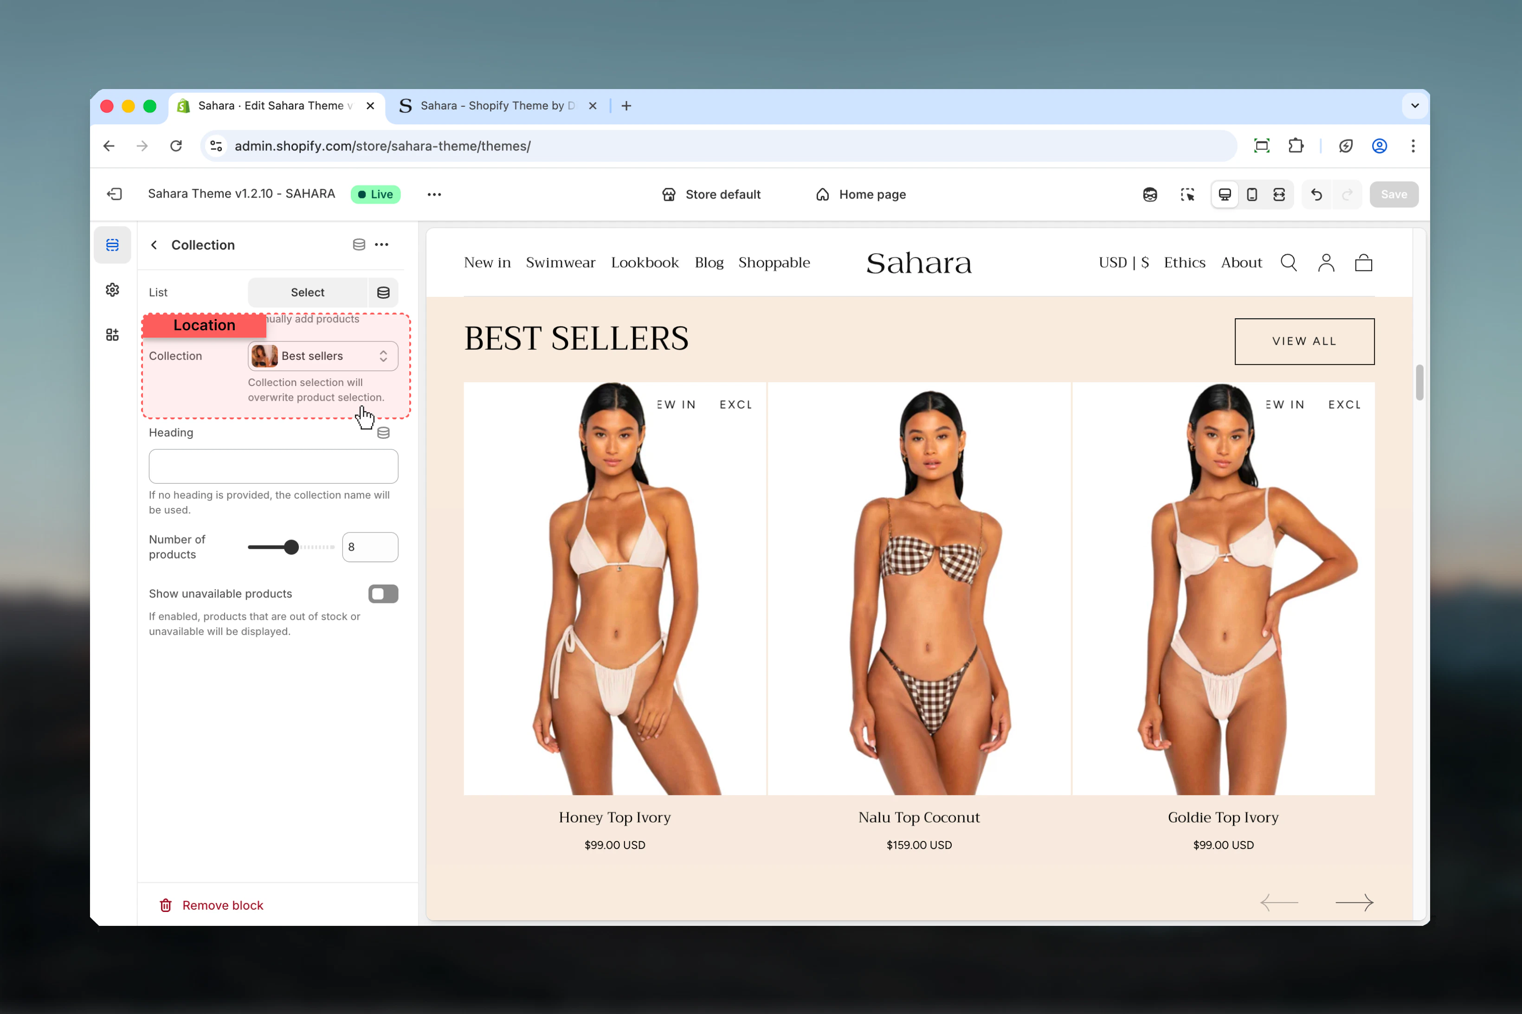Open the USD currency selector
This screenshot has height=1014, width=1522.
pyautogui.click(x=1123, y=263)
